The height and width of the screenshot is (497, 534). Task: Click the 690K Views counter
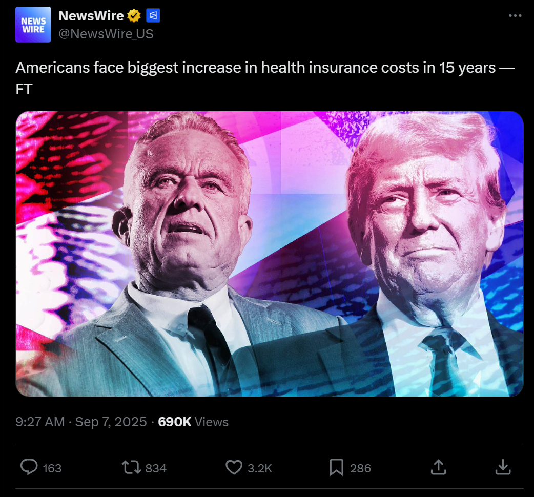pyautogui.click(x=193, y=422)
